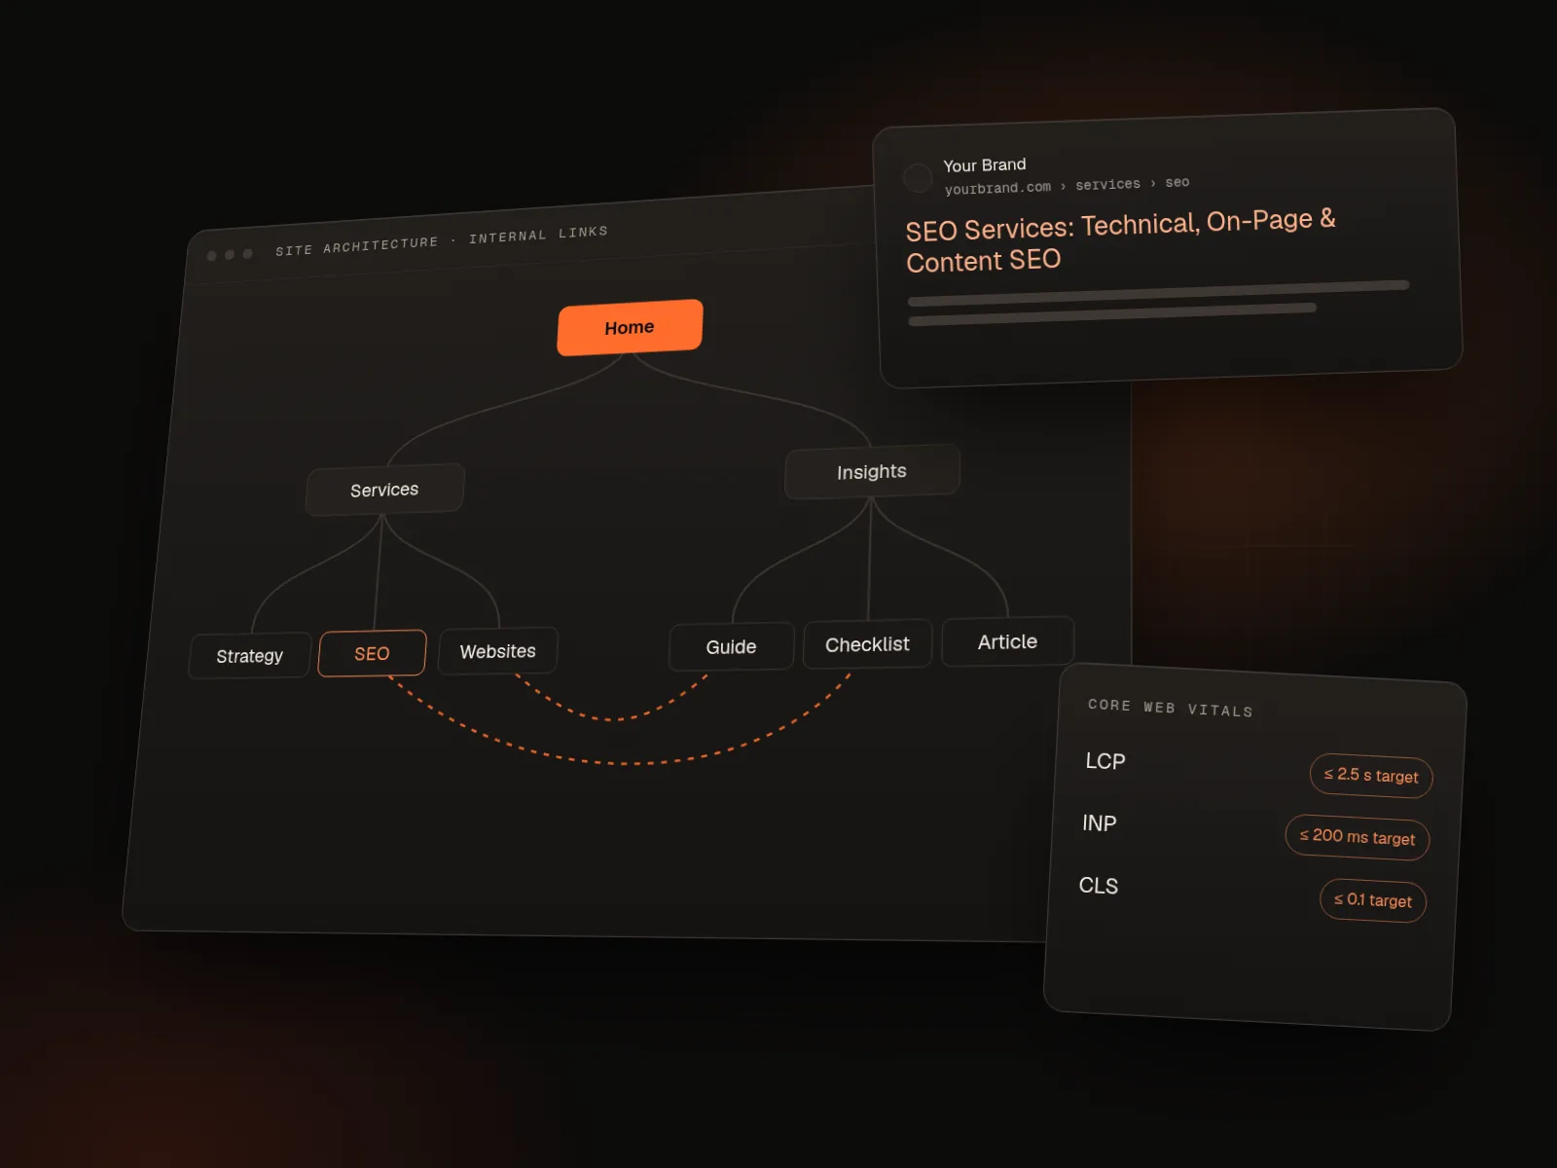The height and width of the screenshot is (1168, 1557).
Task: Click the ≤ 200 ms target pill
Action: [x=1358, y=837]
